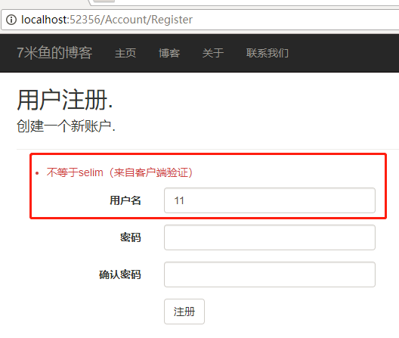
Task: Click the 创建一个新账户. subheading
Action: pos(66,126)
